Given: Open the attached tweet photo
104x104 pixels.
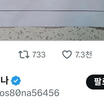Looking at the screenshot, I should (x=52, y=20).
